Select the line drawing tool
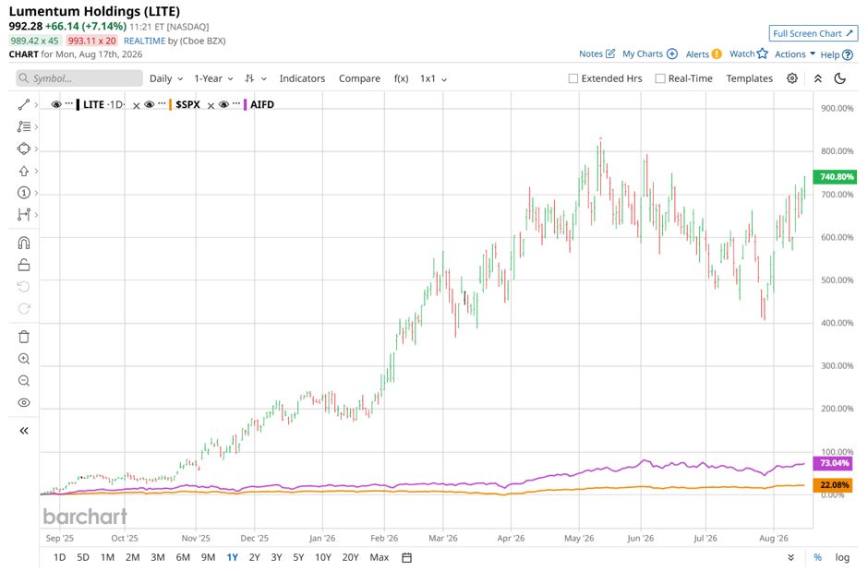Image resolution: width=868 pixels, height=571 pixels. pyautogui.click(x=24, y=104)
